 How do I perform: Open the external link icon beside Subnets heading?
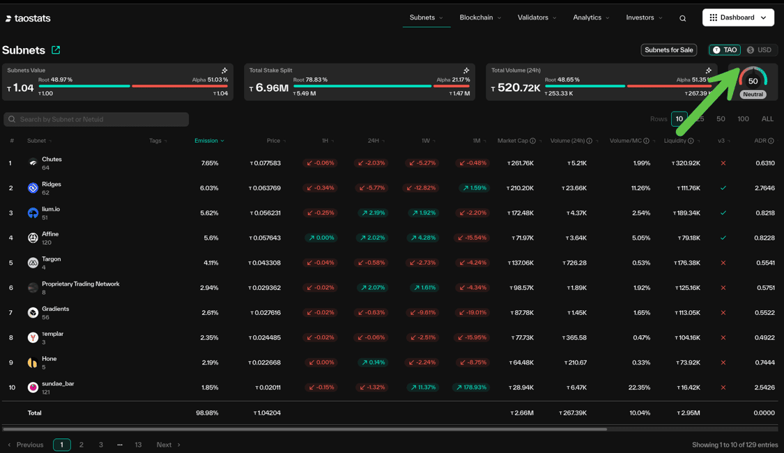click(x=56, y=50)
